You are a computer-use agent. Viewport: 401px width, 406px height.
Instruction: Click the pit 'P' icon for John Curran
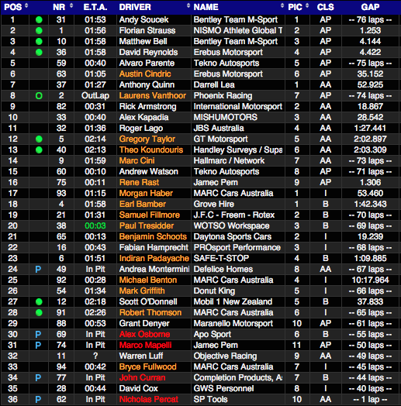tap(38, 378)
